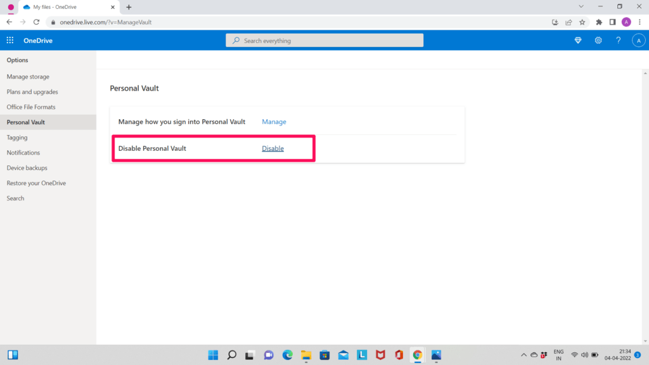Open the Mail app from the taskbar
This screenshot has width=649, height=365.
[x=342, y=355]
